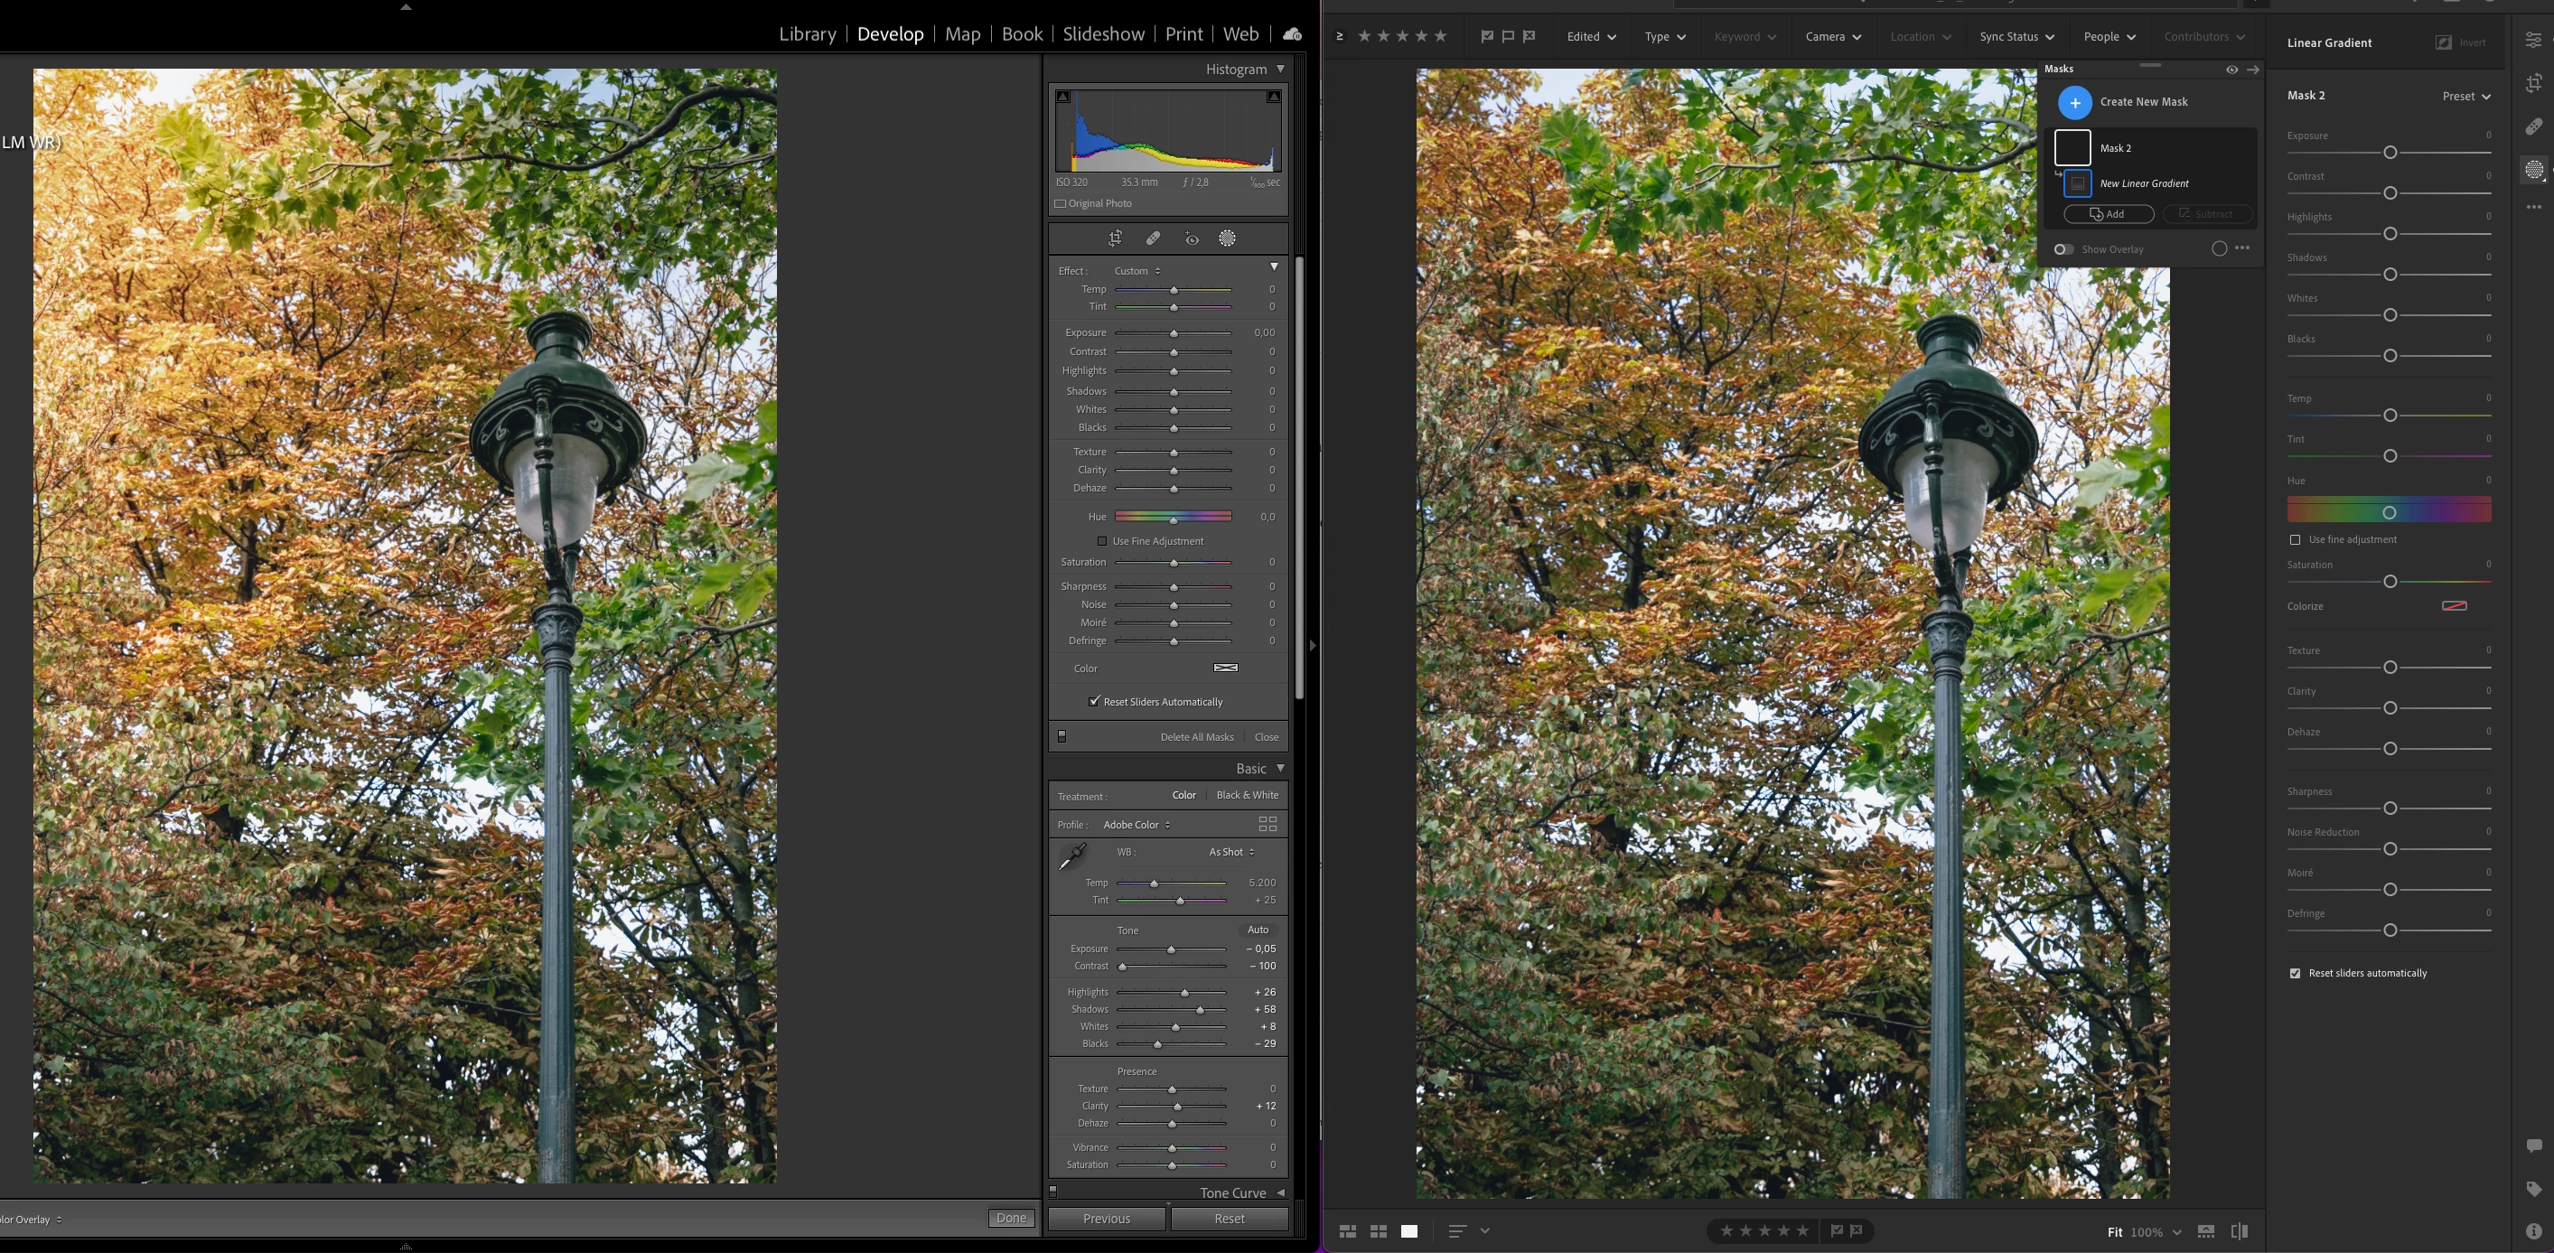This screenshot has width=2554, height=1253.
Task: Open the Edit sliders icon in right sidebar
Action: point(2533,40)
